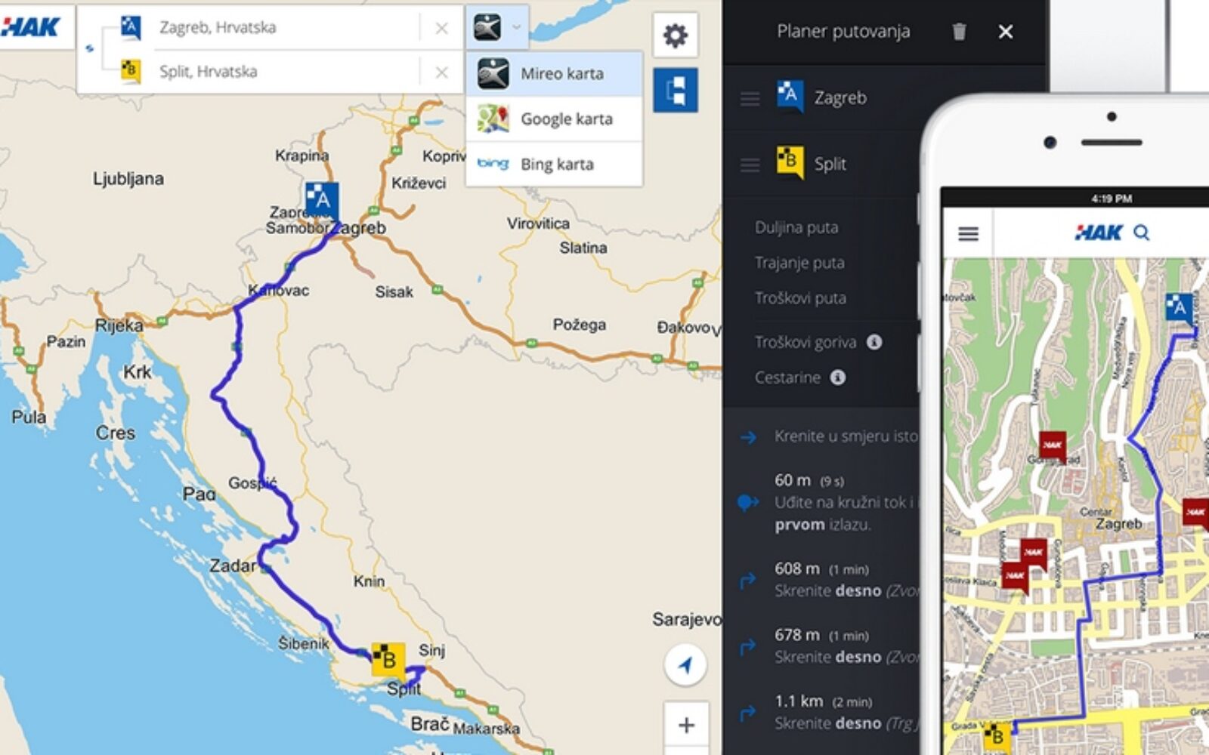Viewport: 1209px width, 755px height.
Task: Expand the map provider dropdown arrow
Action: click(x=517, y=28)
